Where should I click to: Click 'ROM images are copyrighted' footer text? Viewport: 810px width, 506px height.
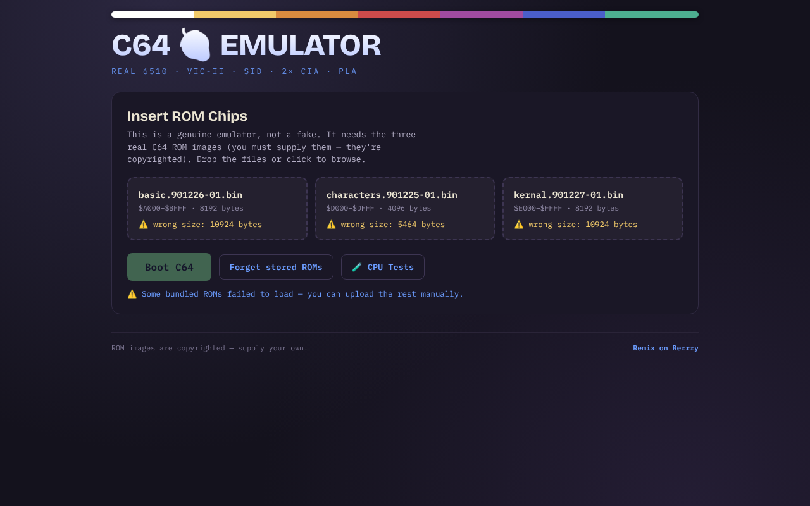(x=209, y=348)
